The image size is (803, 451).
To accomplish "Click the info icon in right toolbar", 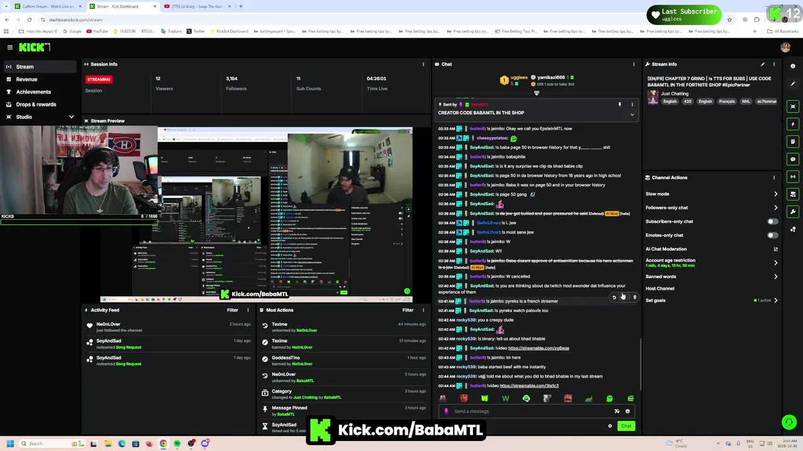I will point(793,66).
